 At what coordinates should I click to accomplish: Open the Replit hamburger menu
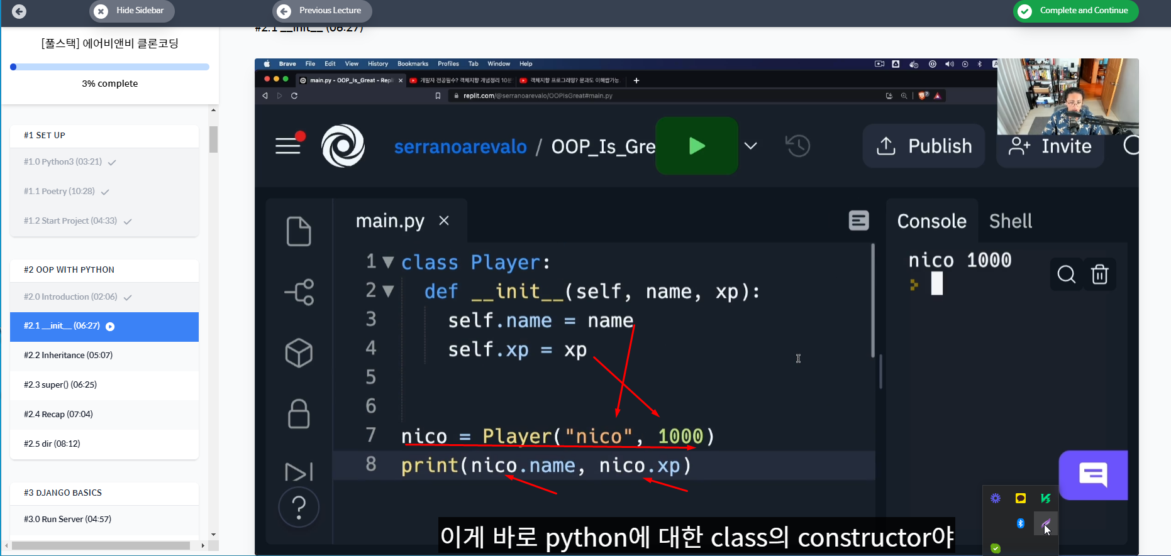coord(289,144)
